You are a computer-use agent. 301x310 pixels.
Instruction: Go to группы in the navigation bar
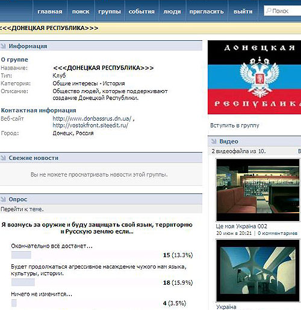point(110,11)
